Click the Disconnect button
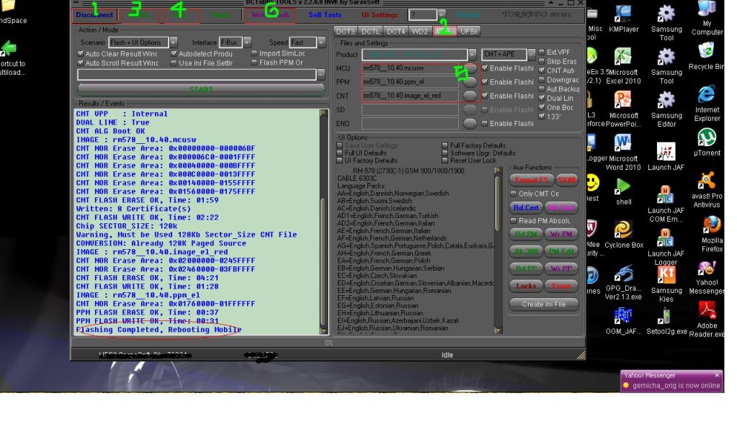 94,15
